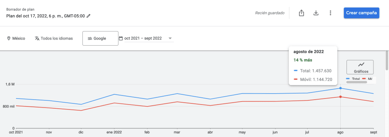Select the México location setting

tap(16, 38)
